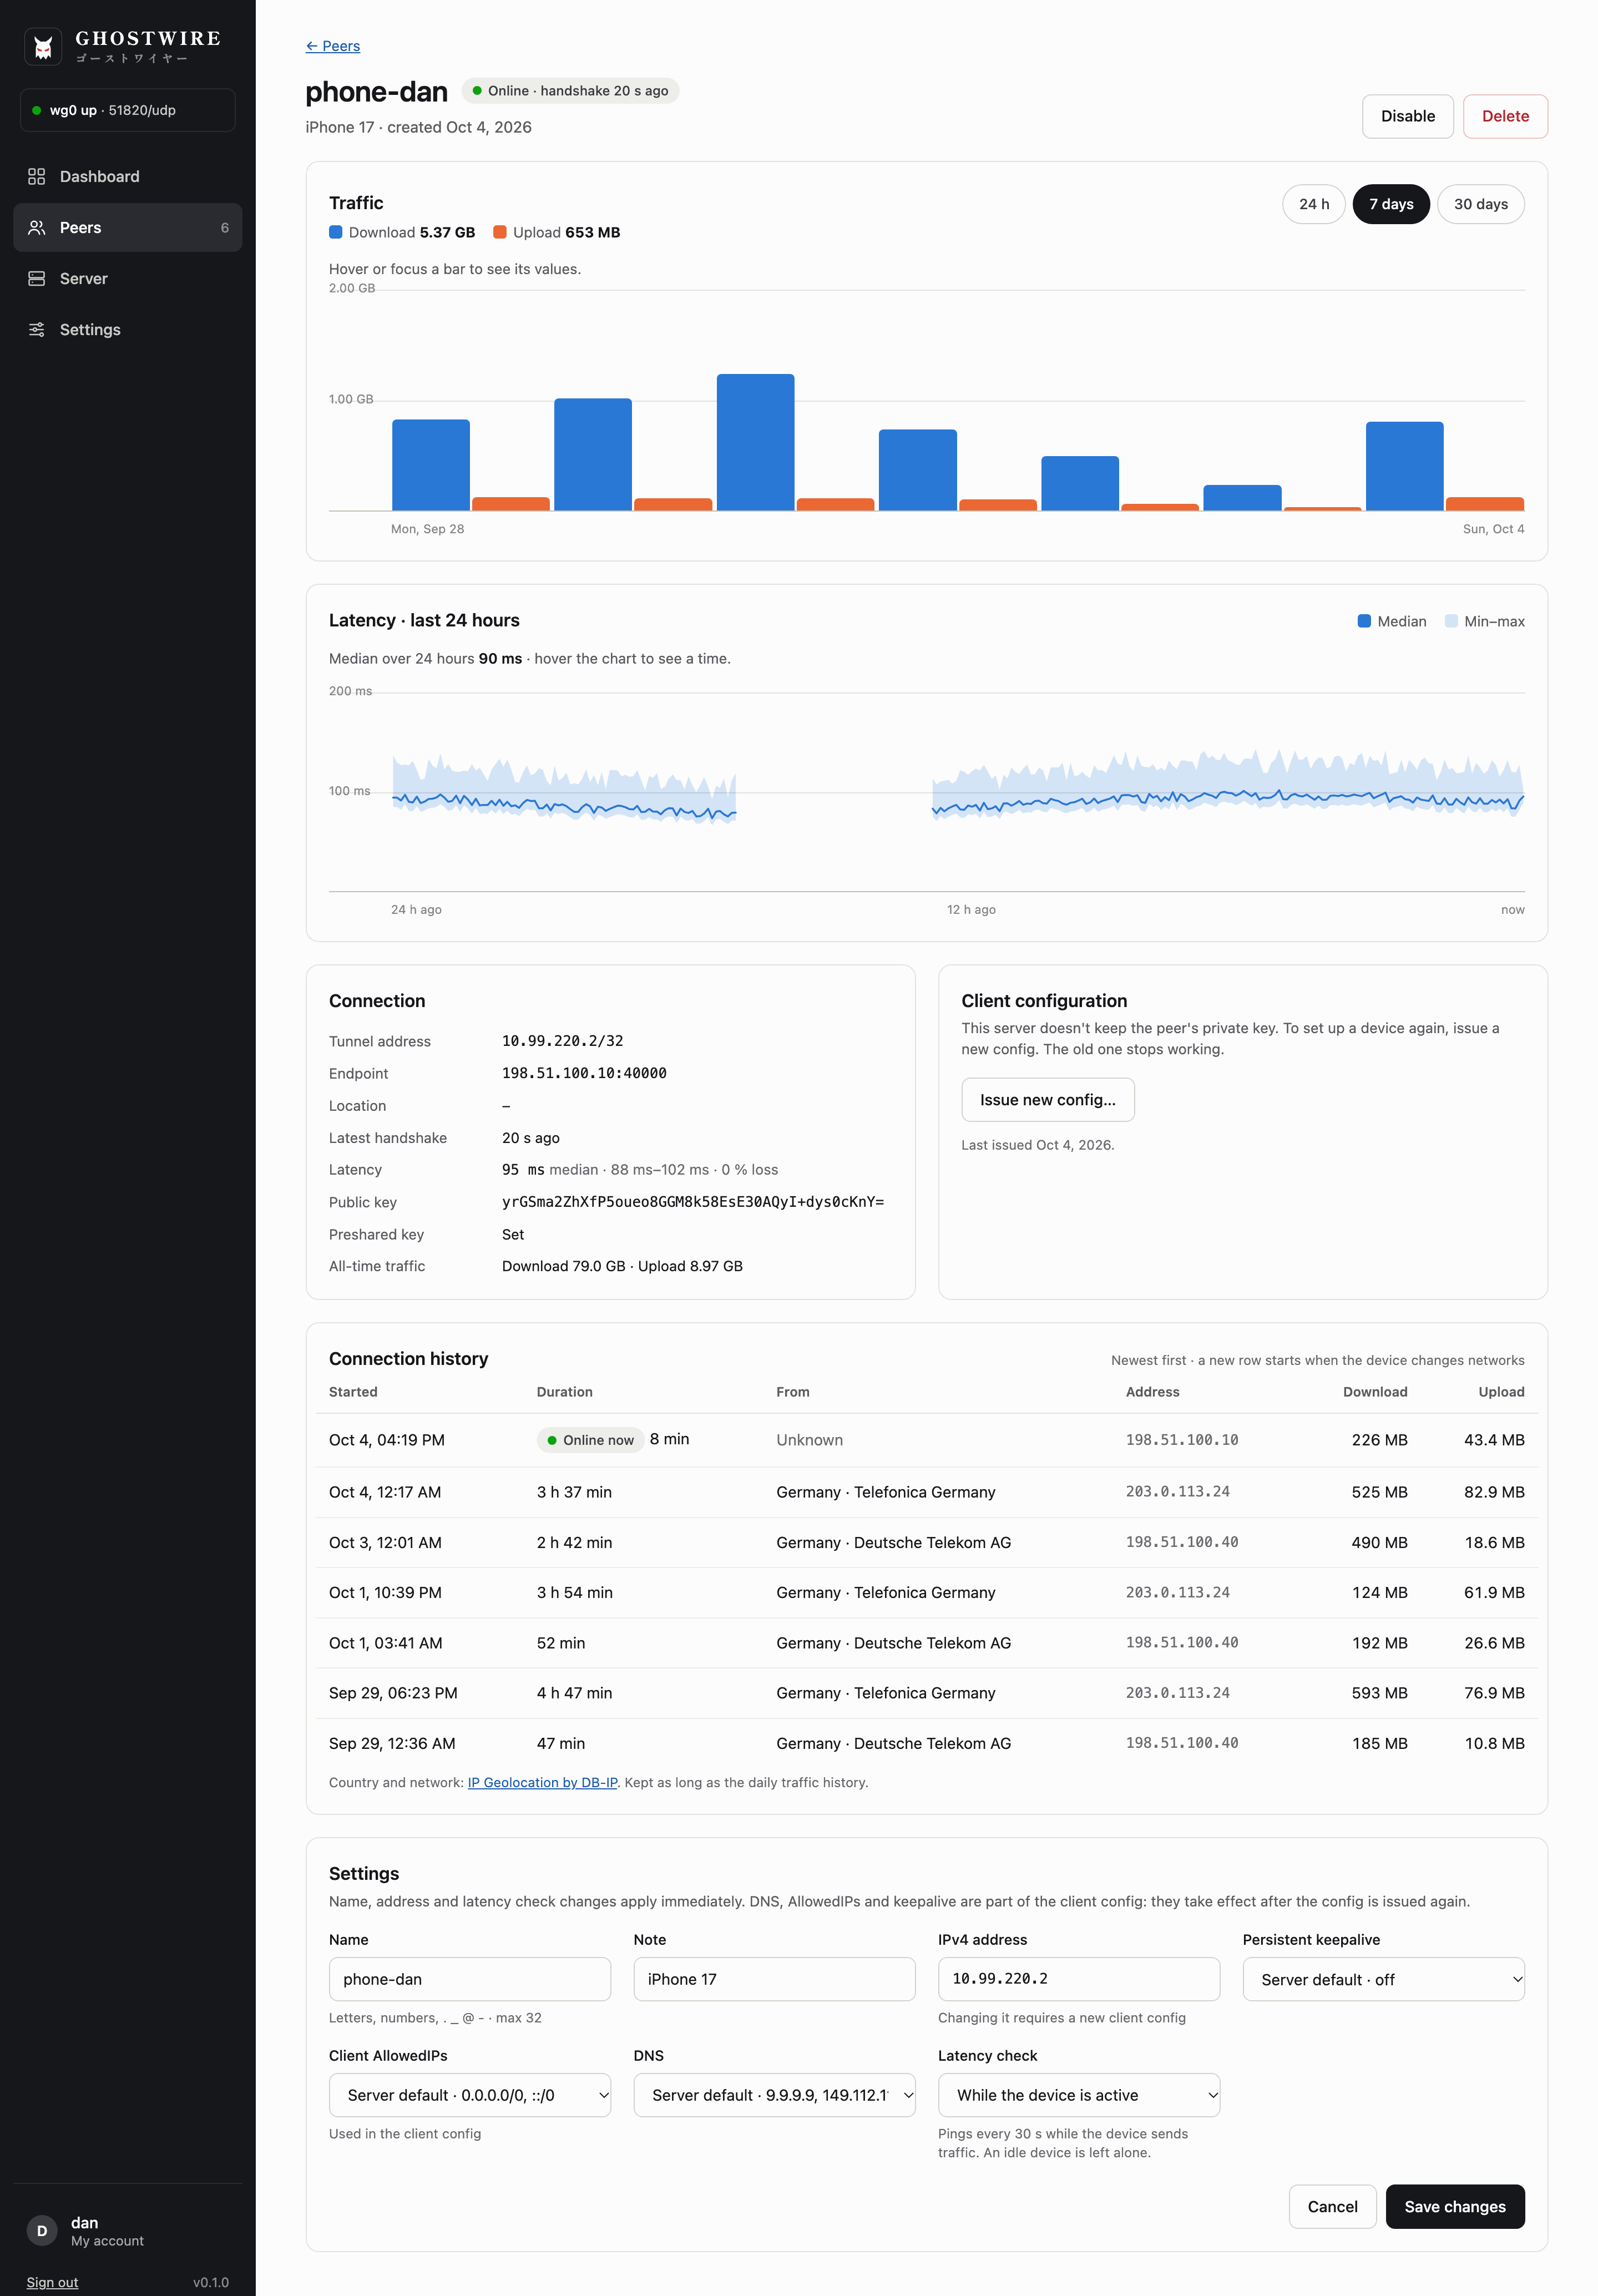Image resolution: width=1598 pixels, height=2296 pixels.
Task: Click Save changes button
Action: pyautogui.click(x=1454, y=2206)
